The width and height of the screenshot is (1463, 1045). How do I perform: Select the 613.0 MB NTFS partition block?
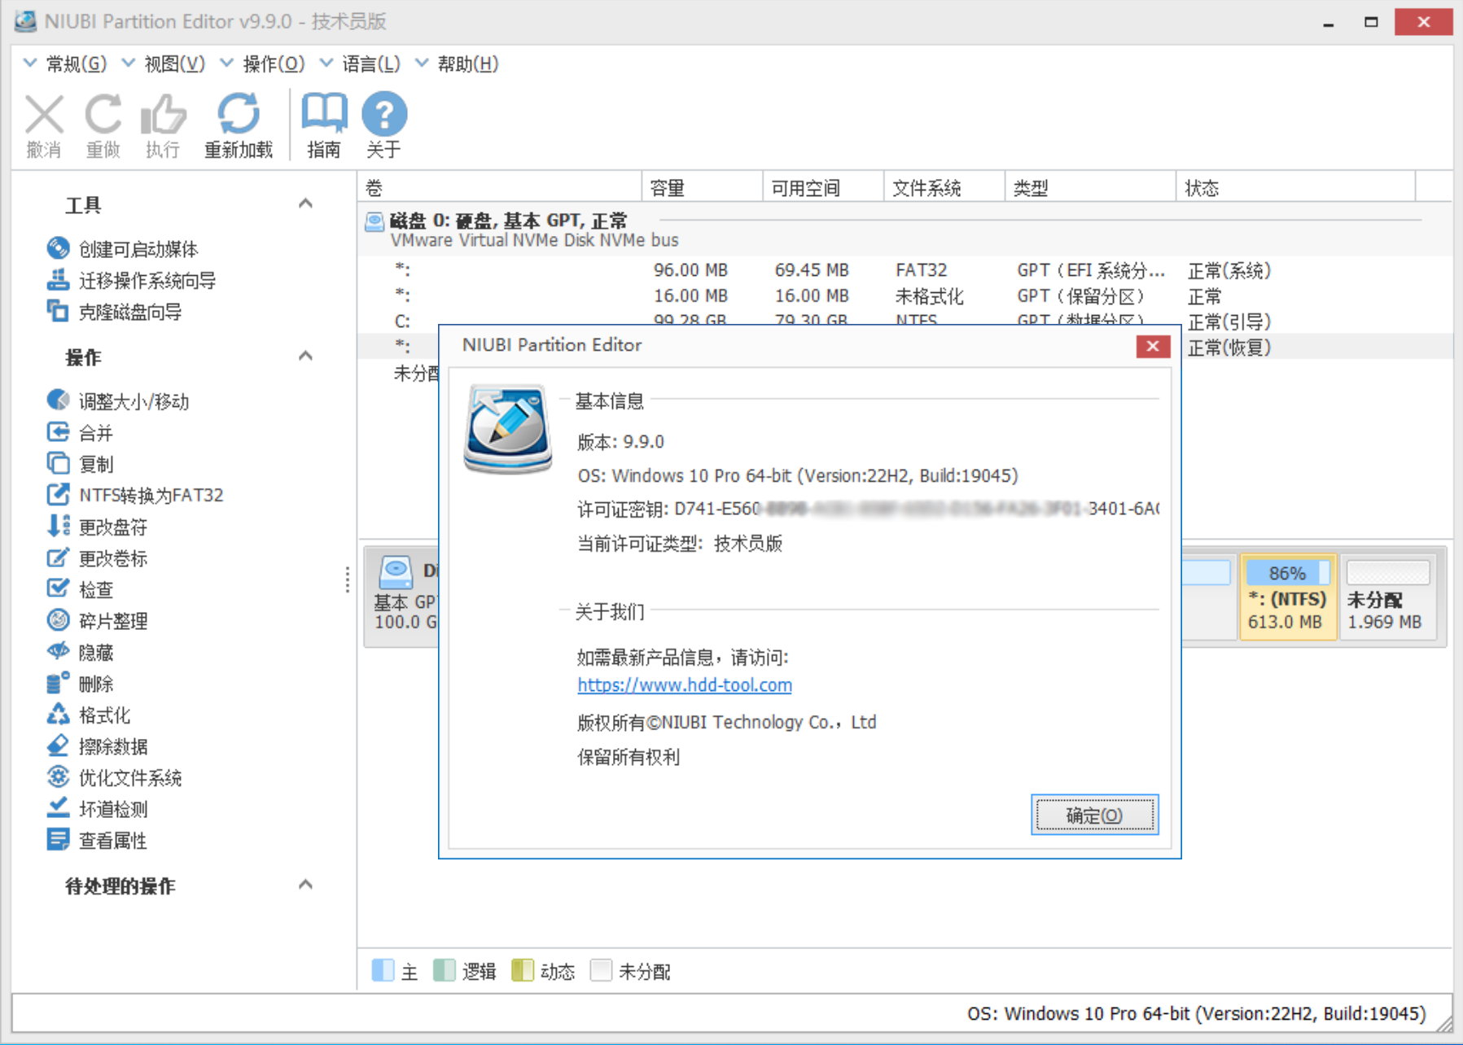coord(1288,598)
